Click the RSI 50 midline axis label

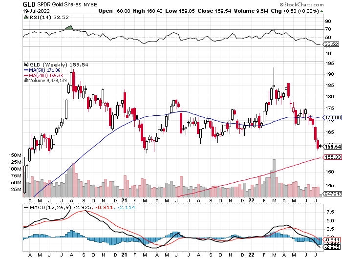pyautogui.click(x=328, y=38)
